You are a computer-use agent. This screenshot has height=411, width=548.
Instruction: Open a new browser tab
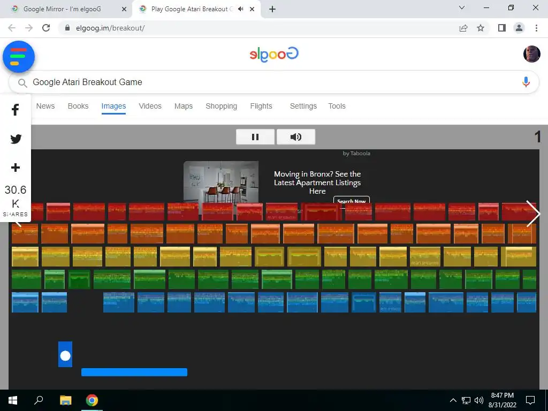coord(272,9)
